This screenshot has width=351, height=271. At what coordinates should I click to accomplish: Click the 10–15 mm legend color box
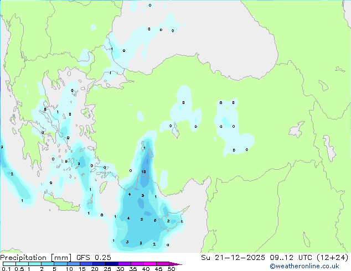(74, 264)
